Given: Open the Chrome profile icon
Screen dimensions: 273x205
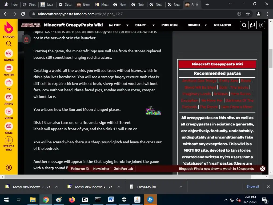Looking at the screenshot, I should click(x=259, y=14).
